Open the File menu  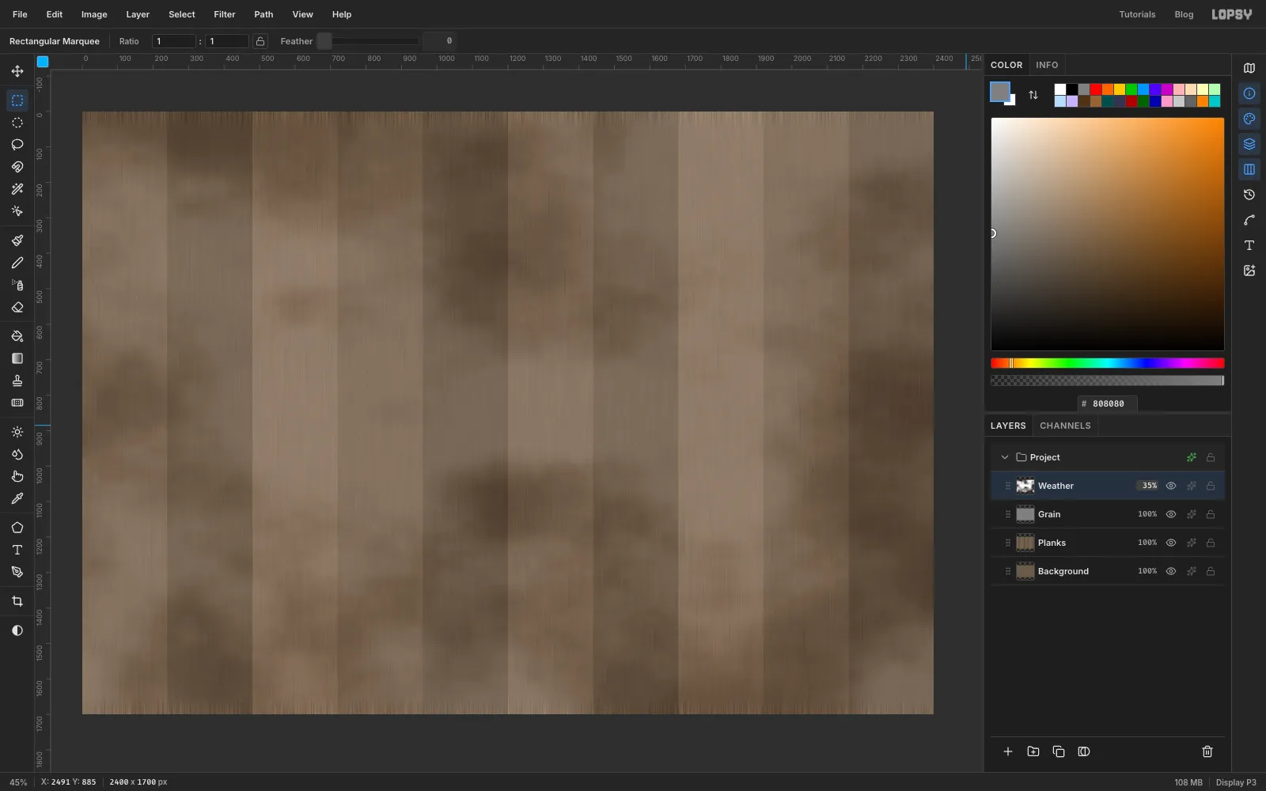(x=20, y=14)
